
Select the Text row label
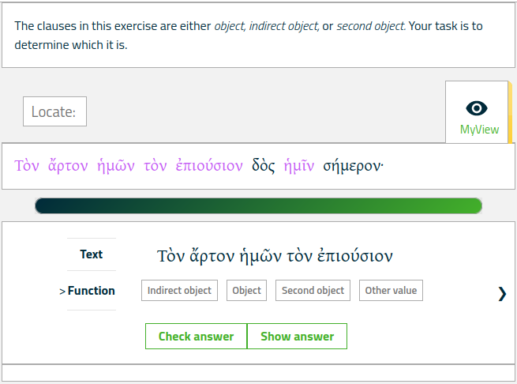pyautogui.click(x=92, y=254)
